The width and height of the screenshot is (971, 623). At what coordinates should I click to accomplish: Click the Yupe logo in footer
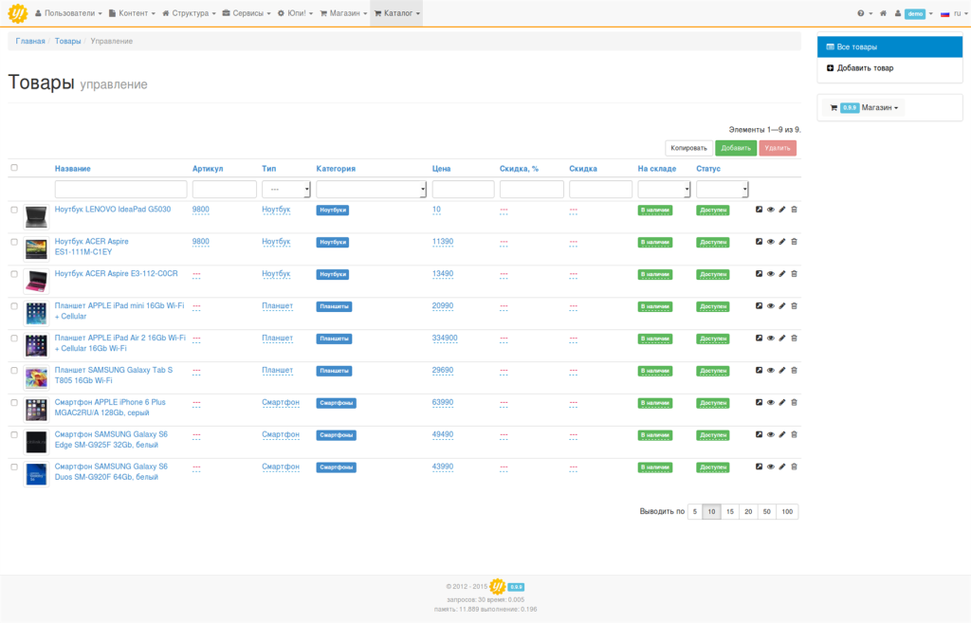coord(497,586)
